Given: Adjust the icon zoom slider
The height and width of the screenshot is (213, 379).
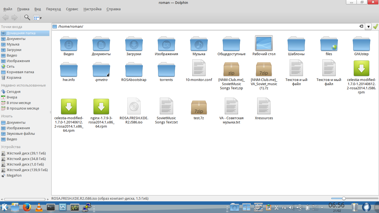Looking at the screenshot, I should (344, 198).
